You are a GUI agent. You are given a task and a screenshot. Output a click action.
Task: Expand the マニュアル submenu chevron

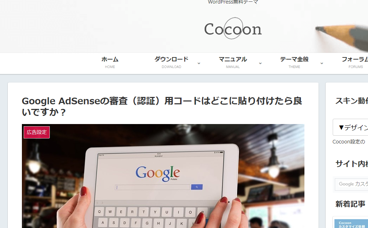[260, 63]
